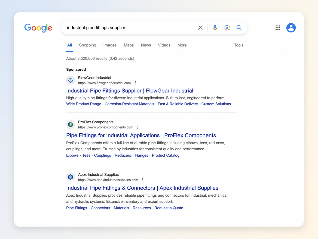This screenshot has width=318, height=239.
Task: Open the Flanges sitelink
Action: point(141,155)
